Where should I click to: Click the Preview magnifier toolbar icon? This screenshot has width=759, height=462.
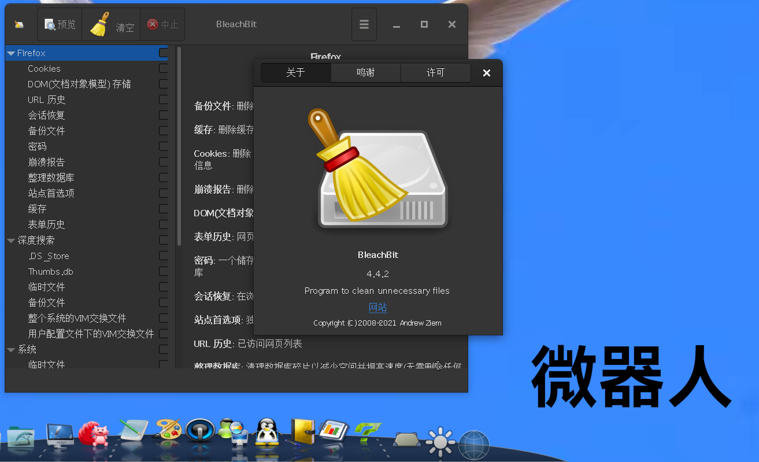tap(50, 24)
